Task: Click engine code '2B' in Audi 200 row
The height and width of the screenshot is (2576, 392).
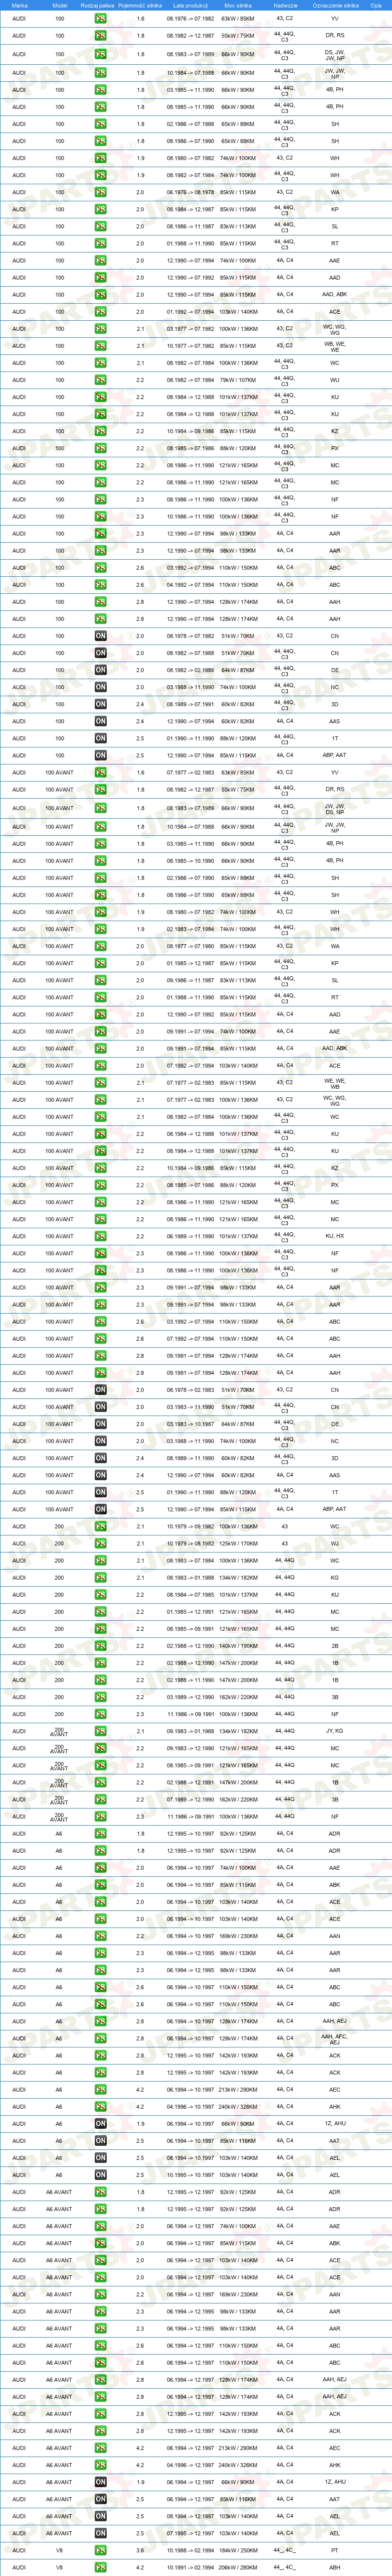Action: tap(334, 1645)
